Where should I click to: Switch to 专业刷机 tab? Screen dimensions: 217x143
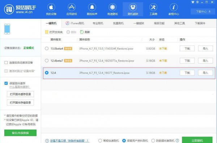[98, 23]
